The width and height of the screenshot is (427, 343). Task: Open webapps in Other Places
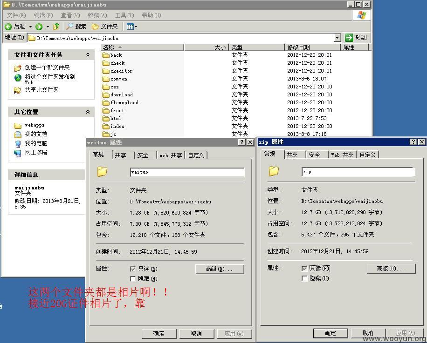tap(34, 125)
